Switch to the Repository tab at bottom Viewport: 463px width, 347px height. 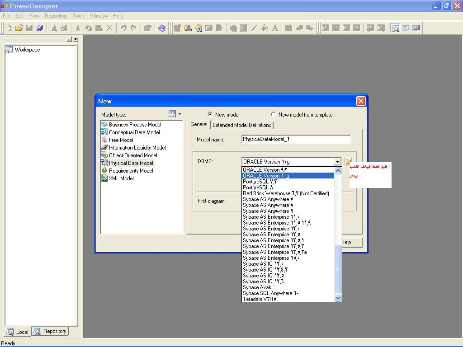(50, 332)
